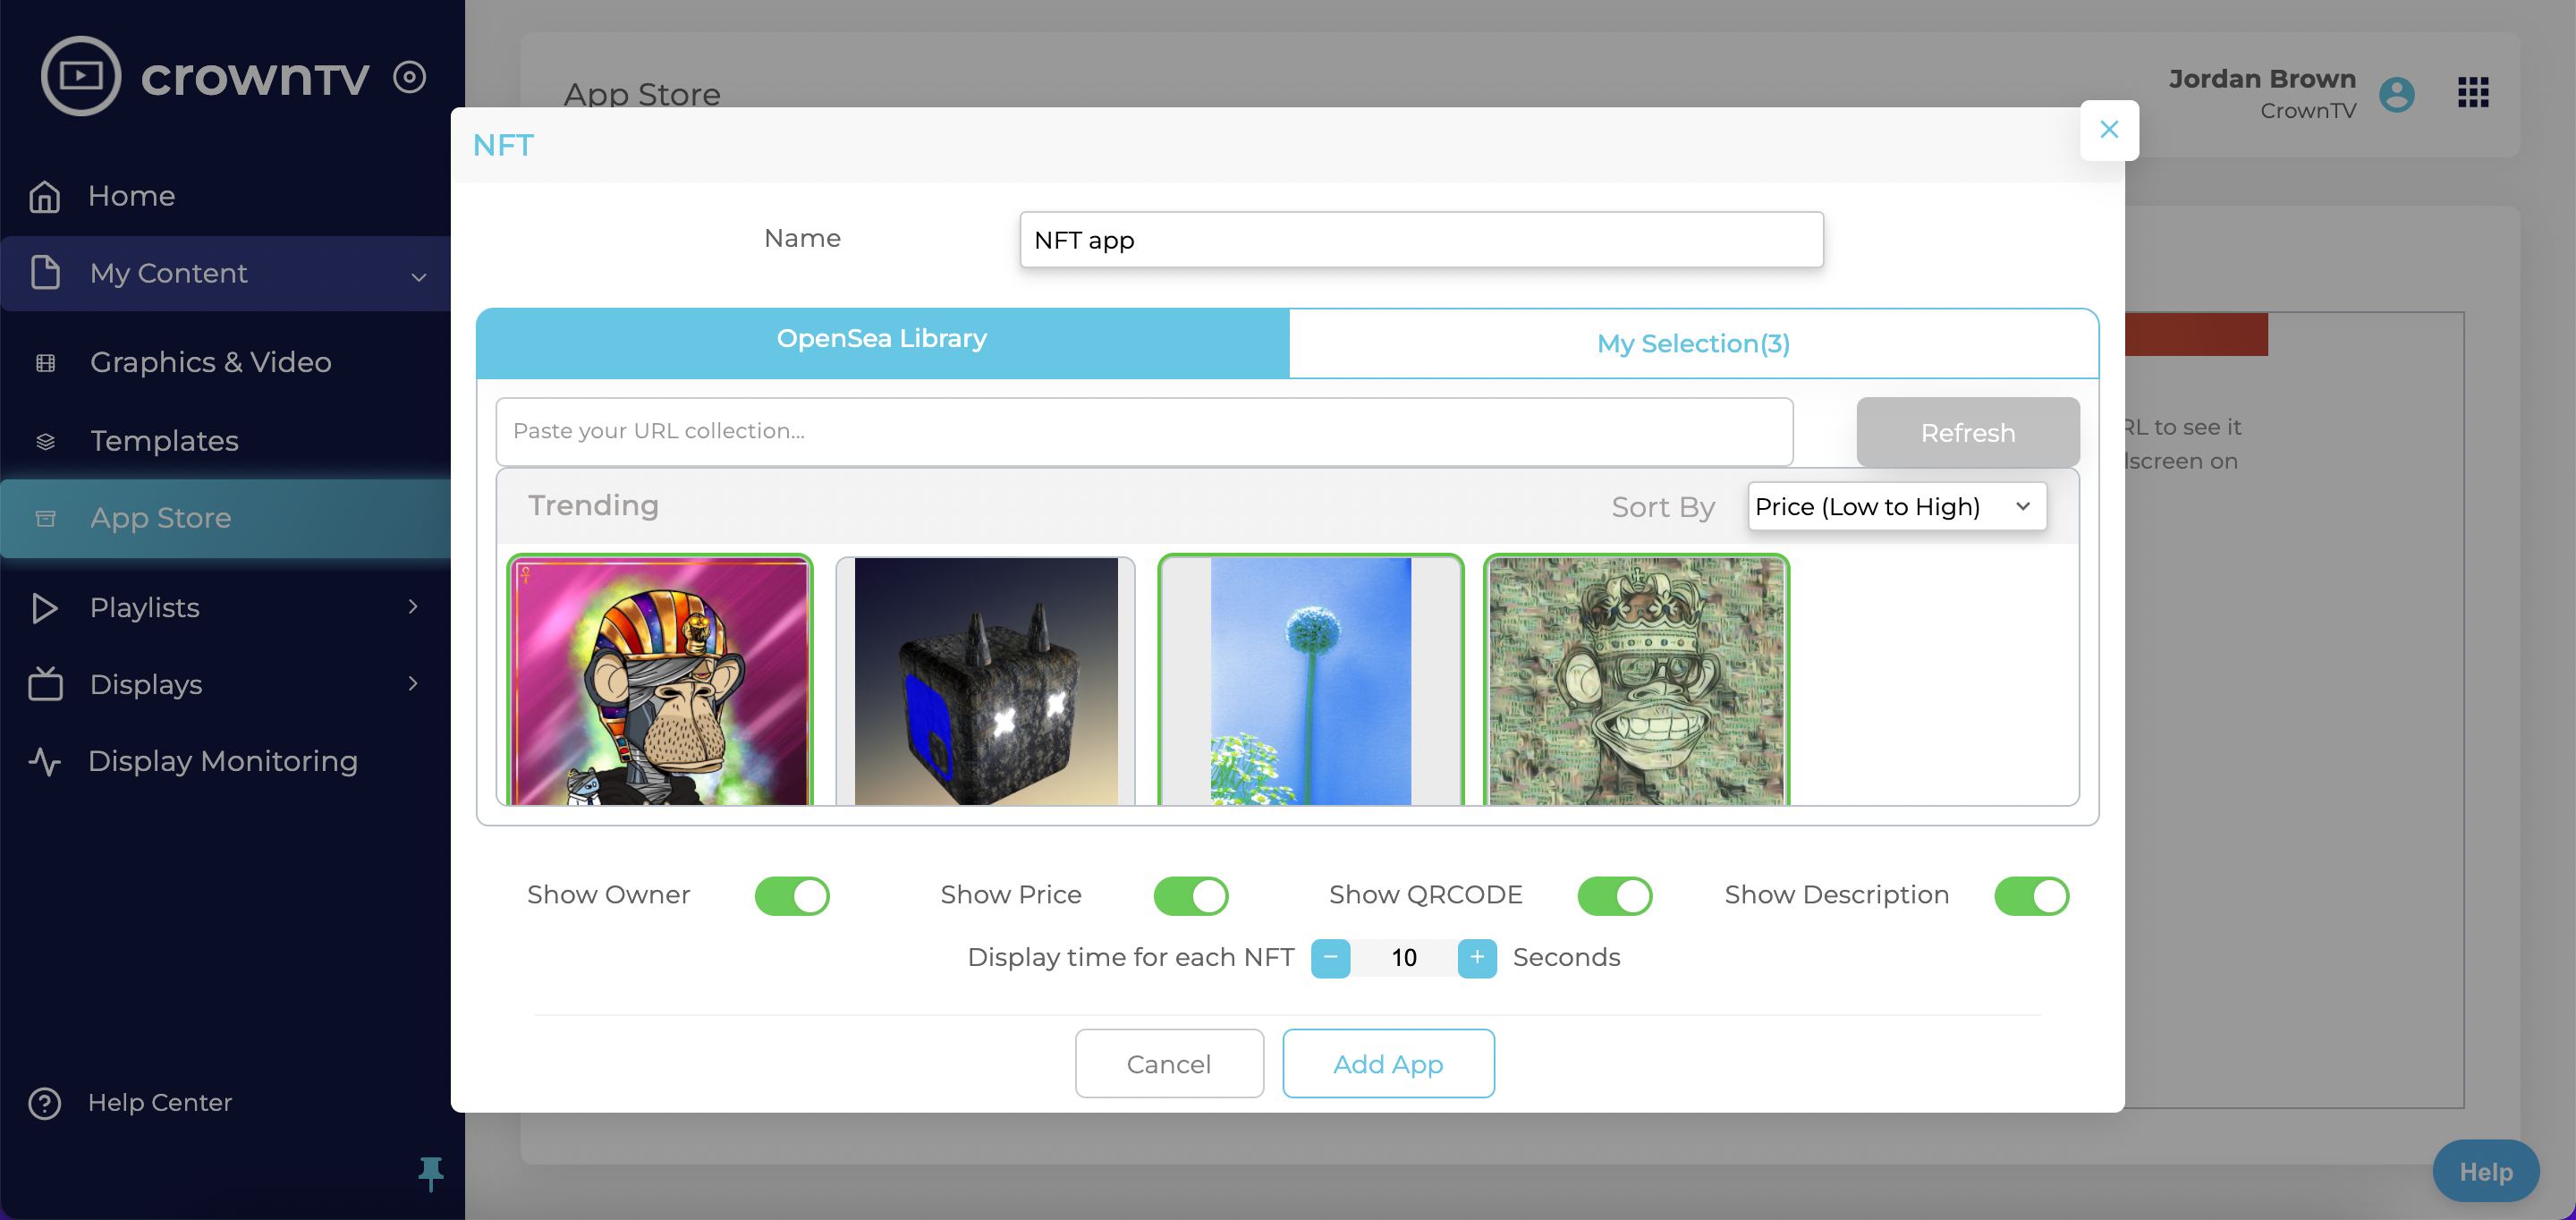Click the CrownTV wordmark text
The height and width of the screenshot is (1220, 2576).
point(255,77)
